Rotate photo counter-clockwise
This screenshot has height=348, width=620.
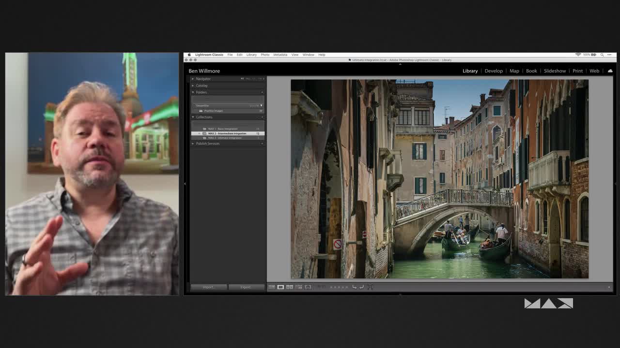355,287
